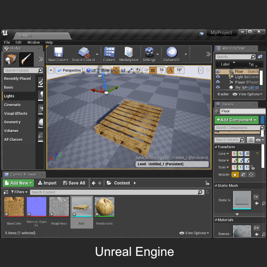Open the viewport options dropdown arrow
The image size is (267, 267).
click(51, 70)
